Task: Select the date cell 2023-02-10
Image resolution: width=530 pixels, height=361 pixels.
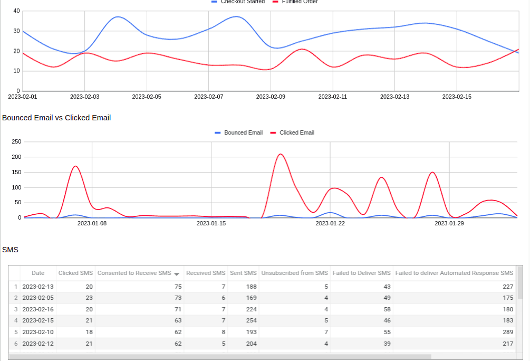Action: point(38,332)
